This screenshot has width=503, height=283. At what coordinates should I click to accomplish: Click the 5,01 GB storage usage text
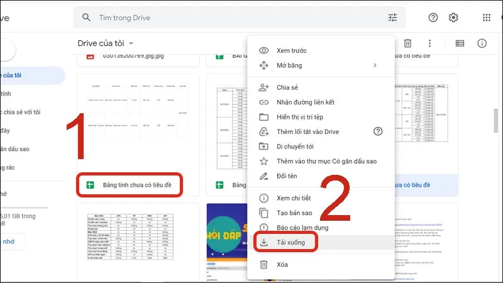[18, 219]
